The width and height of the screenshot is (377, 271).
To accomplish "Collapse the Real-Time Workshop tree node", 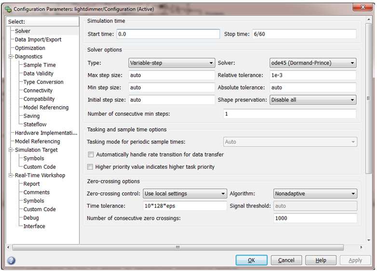I will click(10, 176).
